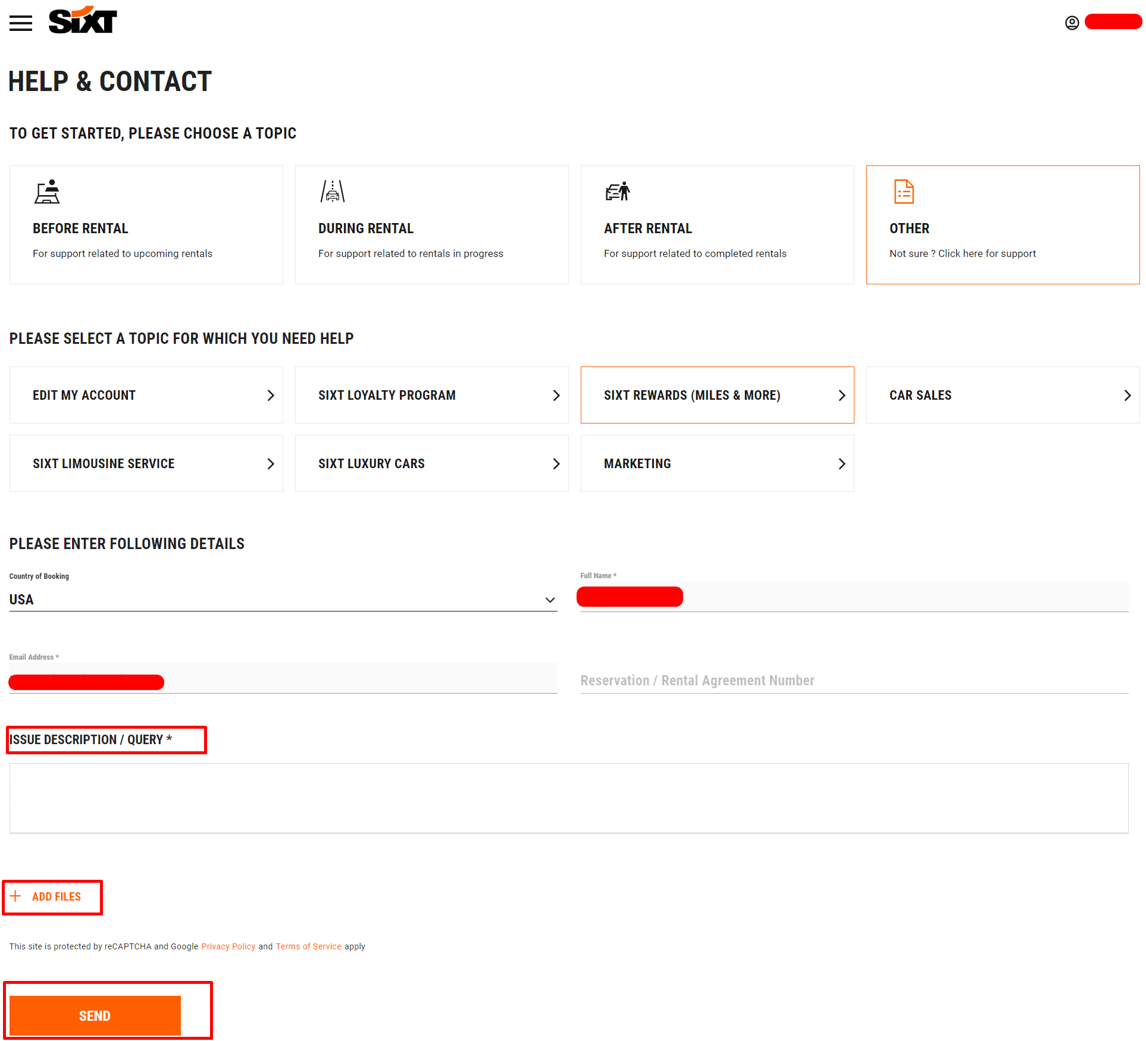Screen dimensions: 1146x1041
Task: Select the Before Rental topic card
Action: [x=146, y=225]
